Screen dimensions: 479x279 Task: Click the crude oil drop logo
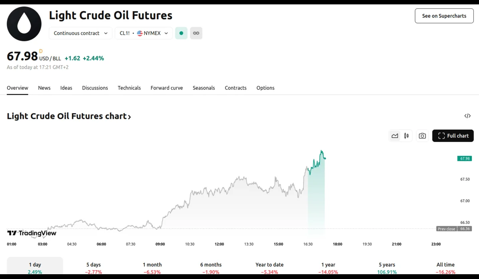[24, 24]
